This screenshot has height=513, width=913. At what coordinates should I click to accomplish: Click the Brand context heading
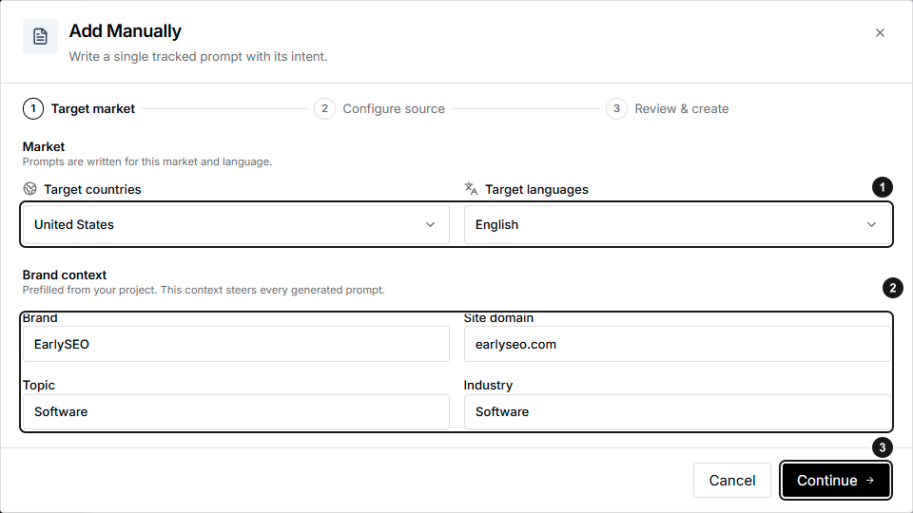(65, 275)
